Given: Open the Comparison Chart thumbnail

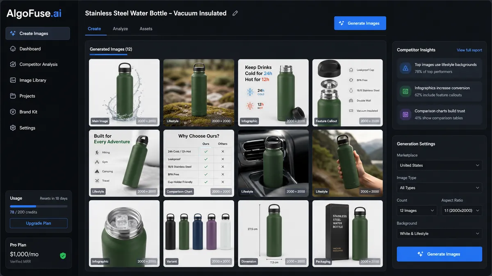Looking at the screenshot, I should [199, 163].
